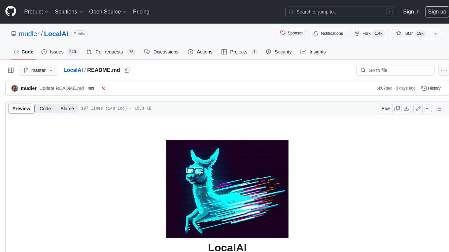This screenshot has height=252, width=449.
Task: Click the Sign up button
Action: click(x=437, y=12)
